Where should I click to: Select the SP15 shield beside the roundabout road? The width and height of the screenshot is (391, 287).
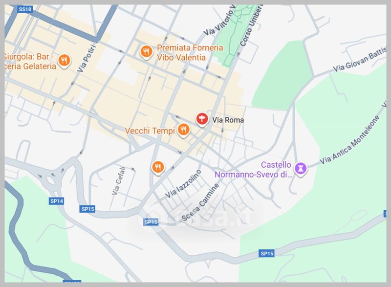pyautogui.click(x=87, y=209)
